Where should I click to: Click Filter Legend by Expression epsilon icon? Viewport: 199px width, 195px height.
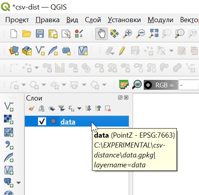coord(71,108)
